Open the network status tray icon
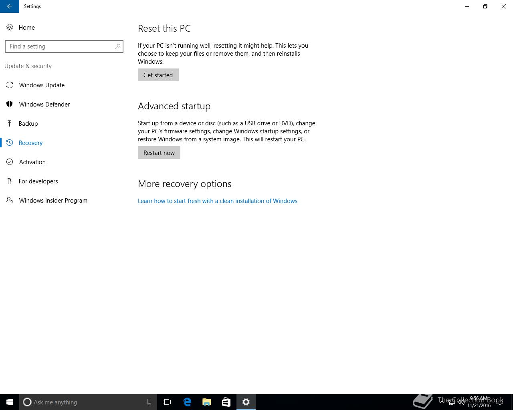Screen dimensions: 513x410 [452, 402]
